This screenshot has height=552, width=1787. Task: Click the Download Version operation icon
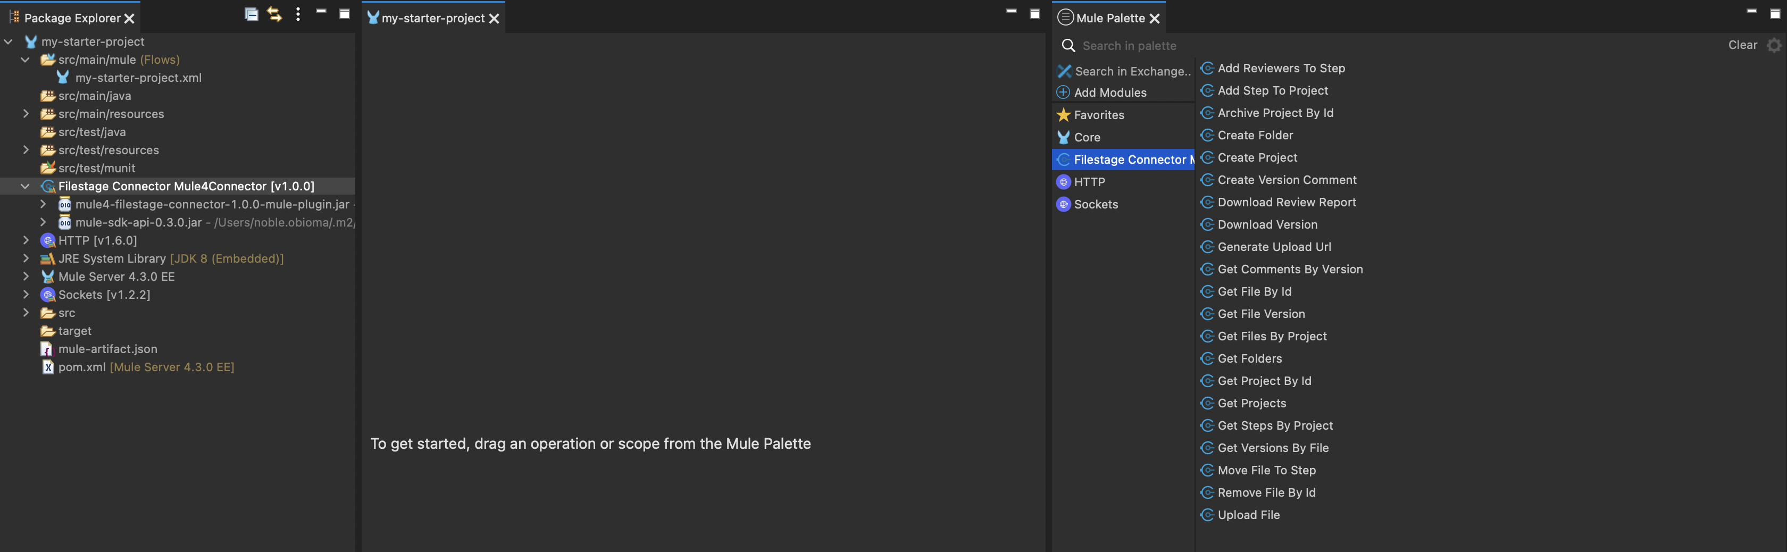tap(1207, 224)
